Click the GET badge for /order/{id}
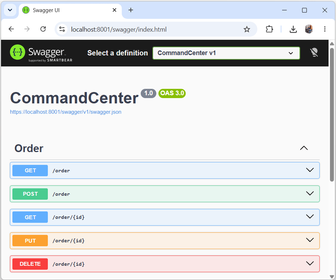 30,217
